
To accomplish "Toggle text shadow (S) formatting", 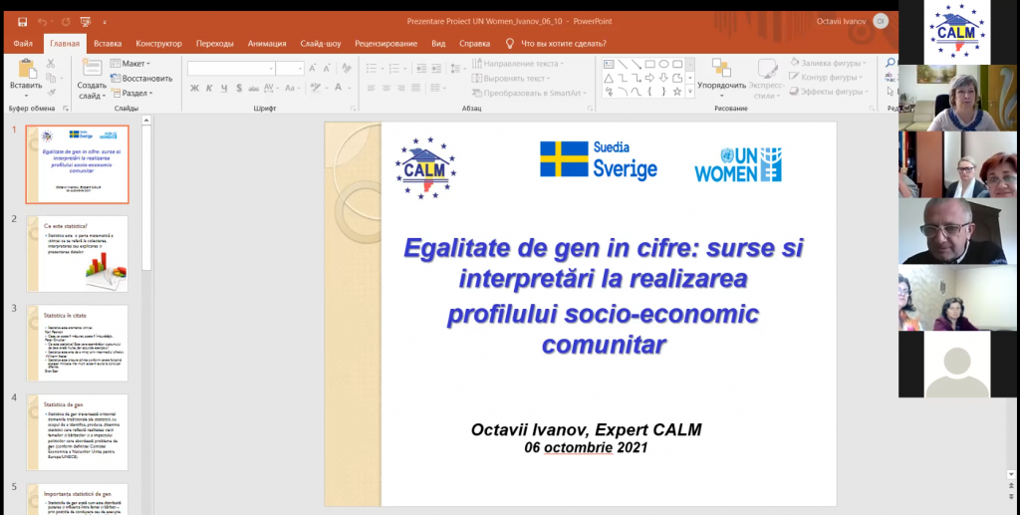I will (239, 88).
